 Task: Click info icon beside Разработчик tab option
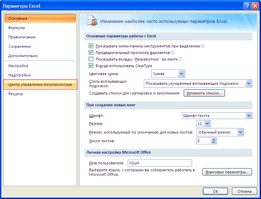pyautogui.click(x=180, y=59)
